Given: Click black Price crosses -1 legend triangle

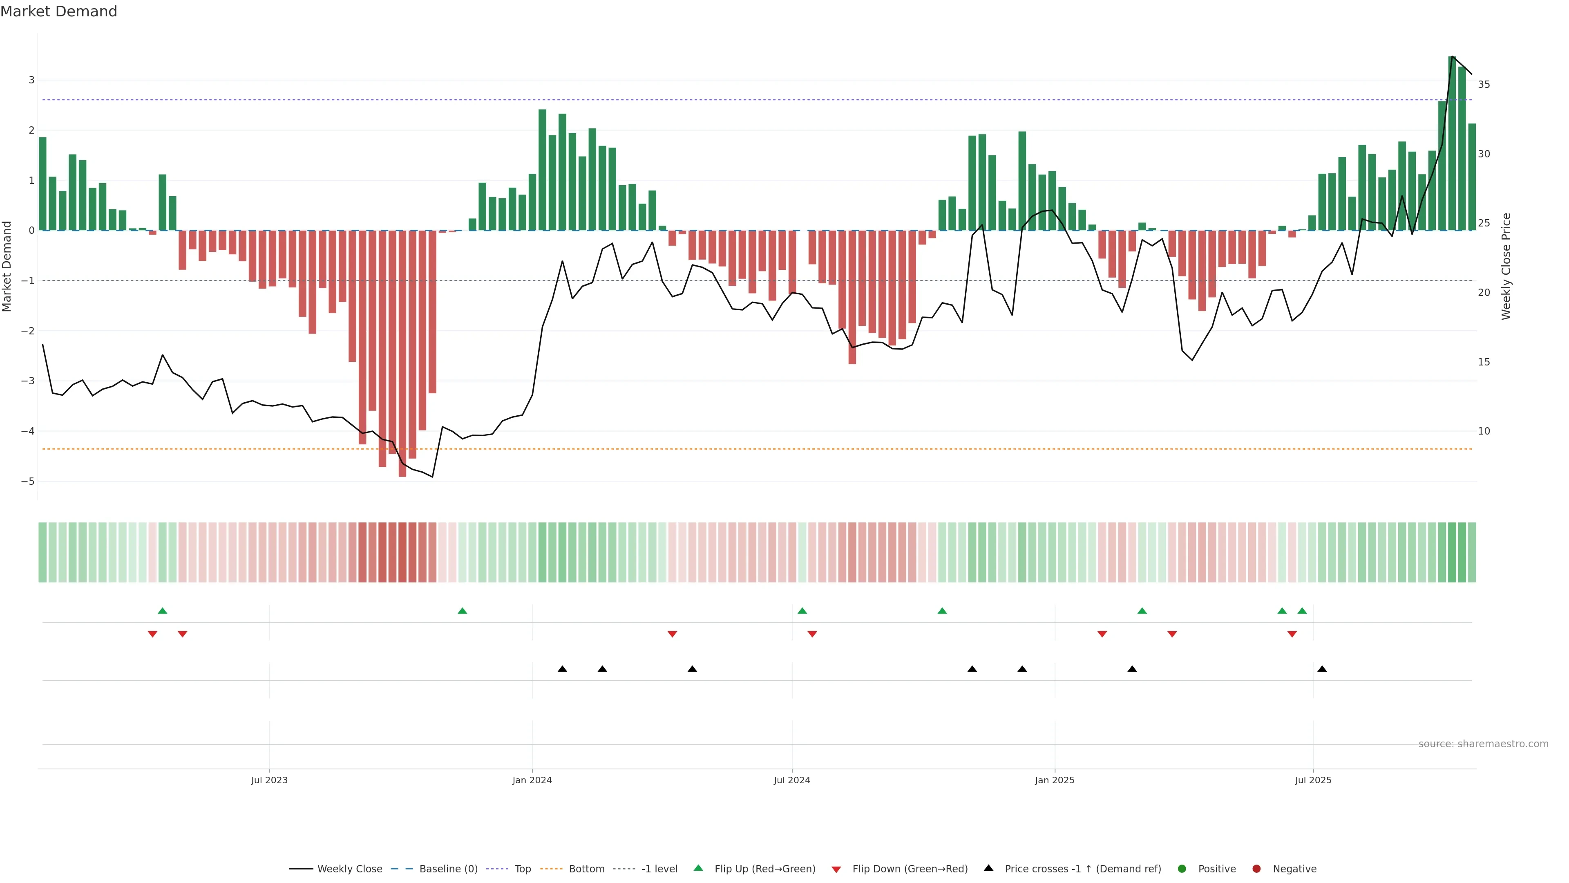Looking at the screenshot, I should click(988, 868).
